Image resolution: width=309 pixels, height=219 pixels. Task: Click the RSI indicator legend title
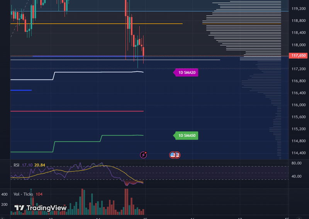(16, 165)
